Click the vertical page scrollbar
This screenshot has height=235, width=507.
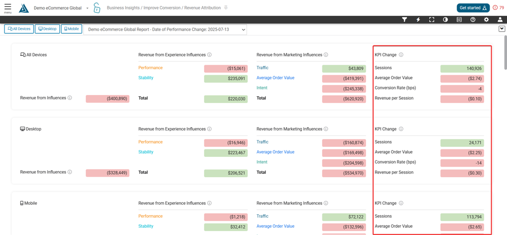click(505, 52)
